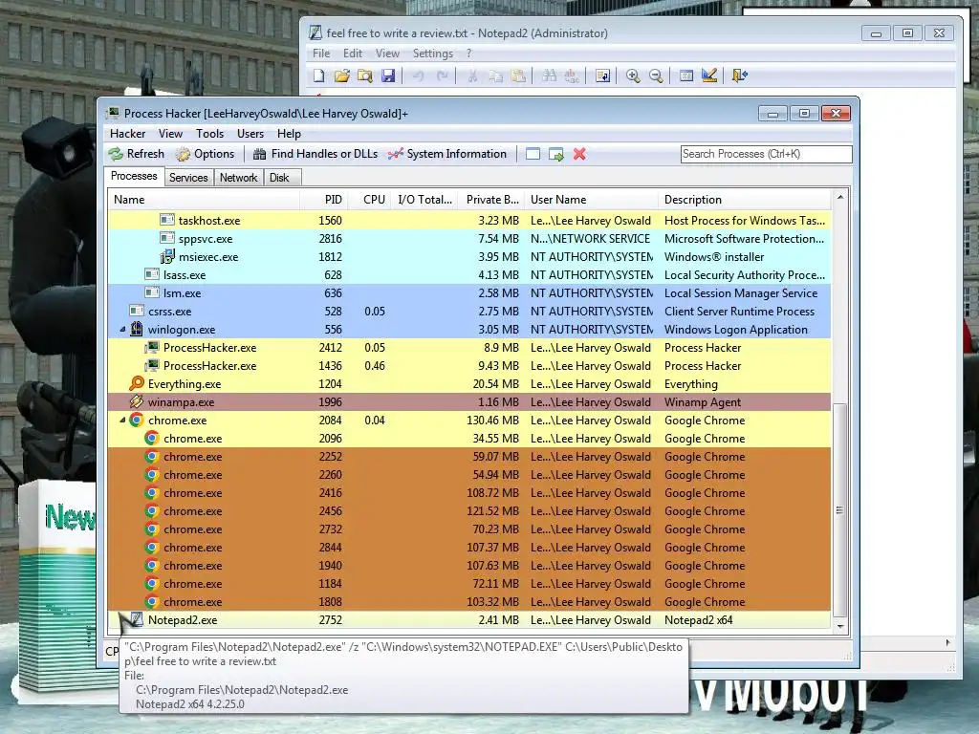Open the Users menu
The image size is (979, 734).
(x=250, y=134)
